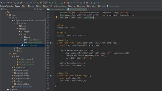Viewport: 162px width, 91px height.
Task: Build the project with the green hammer icon
Action: pyautogui.click(x=38, y=3)
